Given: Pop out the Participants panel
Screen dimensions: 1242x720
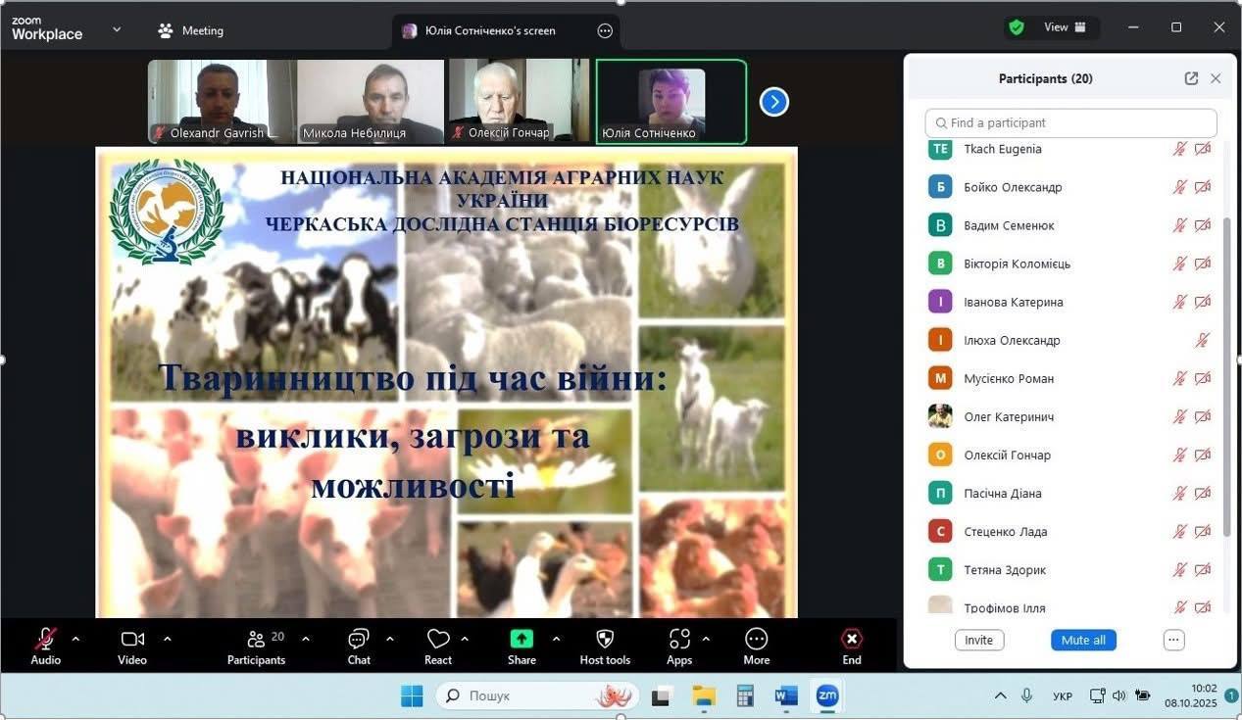Looking at the screenshot, I should [1191, 78].
